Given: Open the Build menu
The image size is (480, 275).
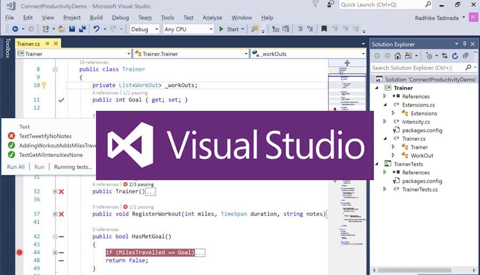Looking at the screenshot, I should 96,18.
